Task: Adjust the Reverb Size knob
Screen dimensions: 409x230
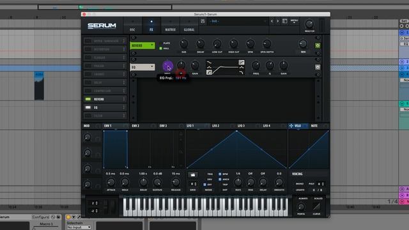Action: click(x=183, y=44)
